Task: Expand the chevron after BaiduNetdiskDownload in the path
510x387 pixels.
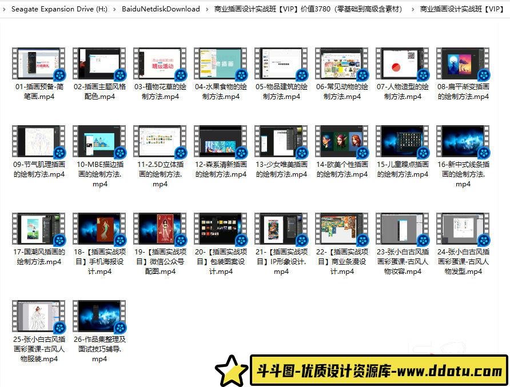Action: [207, 9]
